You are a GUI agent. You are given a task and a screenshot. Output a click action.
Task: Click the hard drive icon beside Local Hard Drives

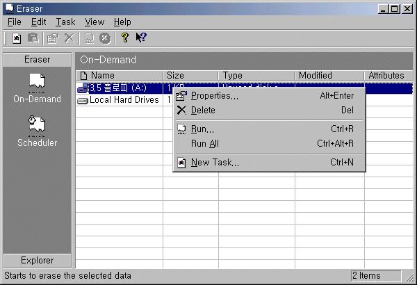click(83, 101)
